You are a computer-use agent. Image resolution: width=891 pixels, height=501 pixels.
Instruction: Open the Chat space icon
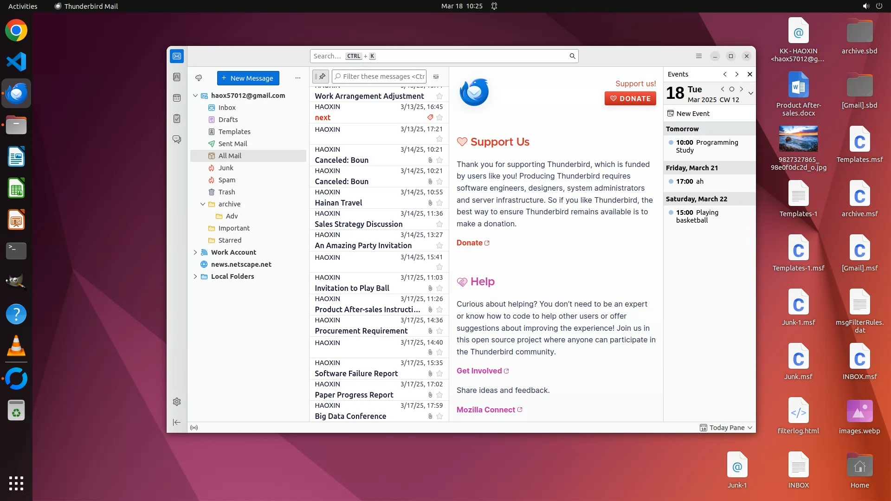177,140
